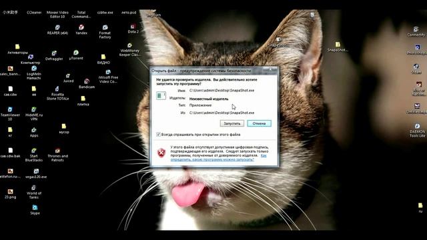Select the плитка folder icon
The width and height of the screenshot is (427, 240).
click(x=83, y=101)
